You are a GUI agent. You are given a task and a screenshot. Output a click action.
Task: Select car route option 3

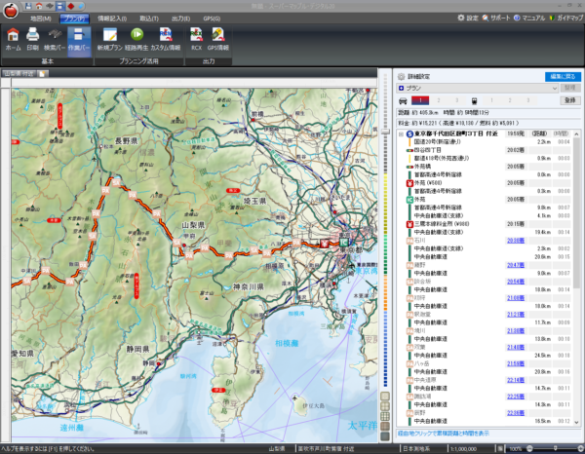tap(456, 100)
